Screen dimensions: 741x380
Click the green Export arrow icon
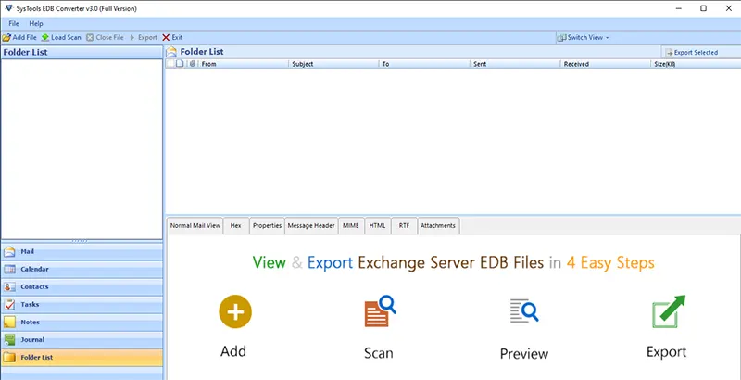click(668, 311)
